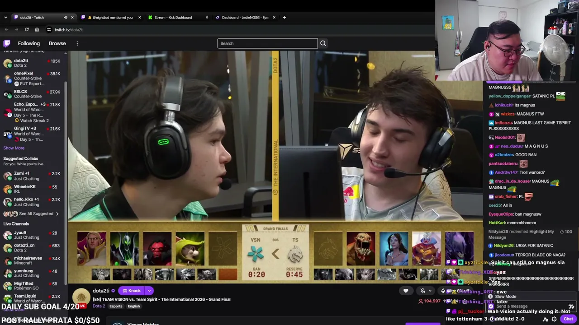Open the Browse page

(57, 43)
